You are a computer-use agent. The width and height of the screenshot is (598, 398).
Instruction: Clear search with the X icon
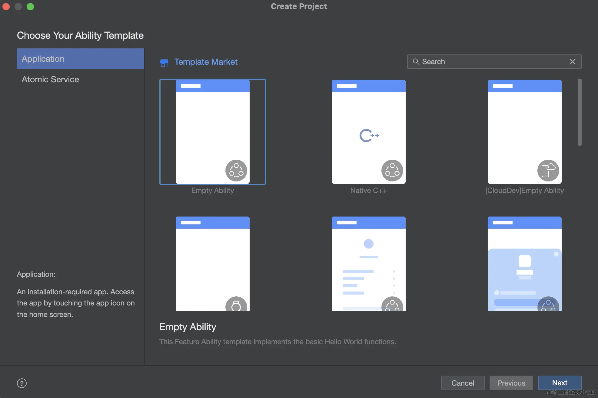[x=572, y=62]
